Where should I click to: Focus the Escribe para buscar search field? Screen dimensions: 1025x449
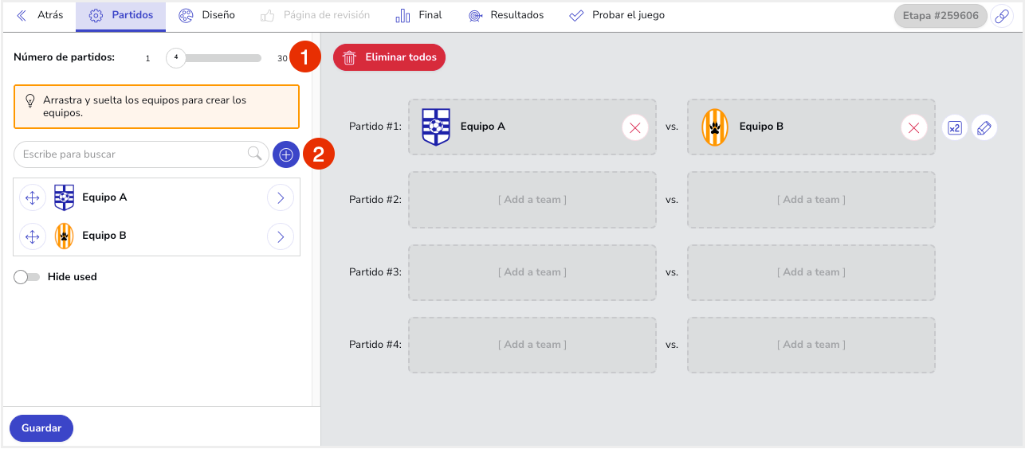coord(141,154)
